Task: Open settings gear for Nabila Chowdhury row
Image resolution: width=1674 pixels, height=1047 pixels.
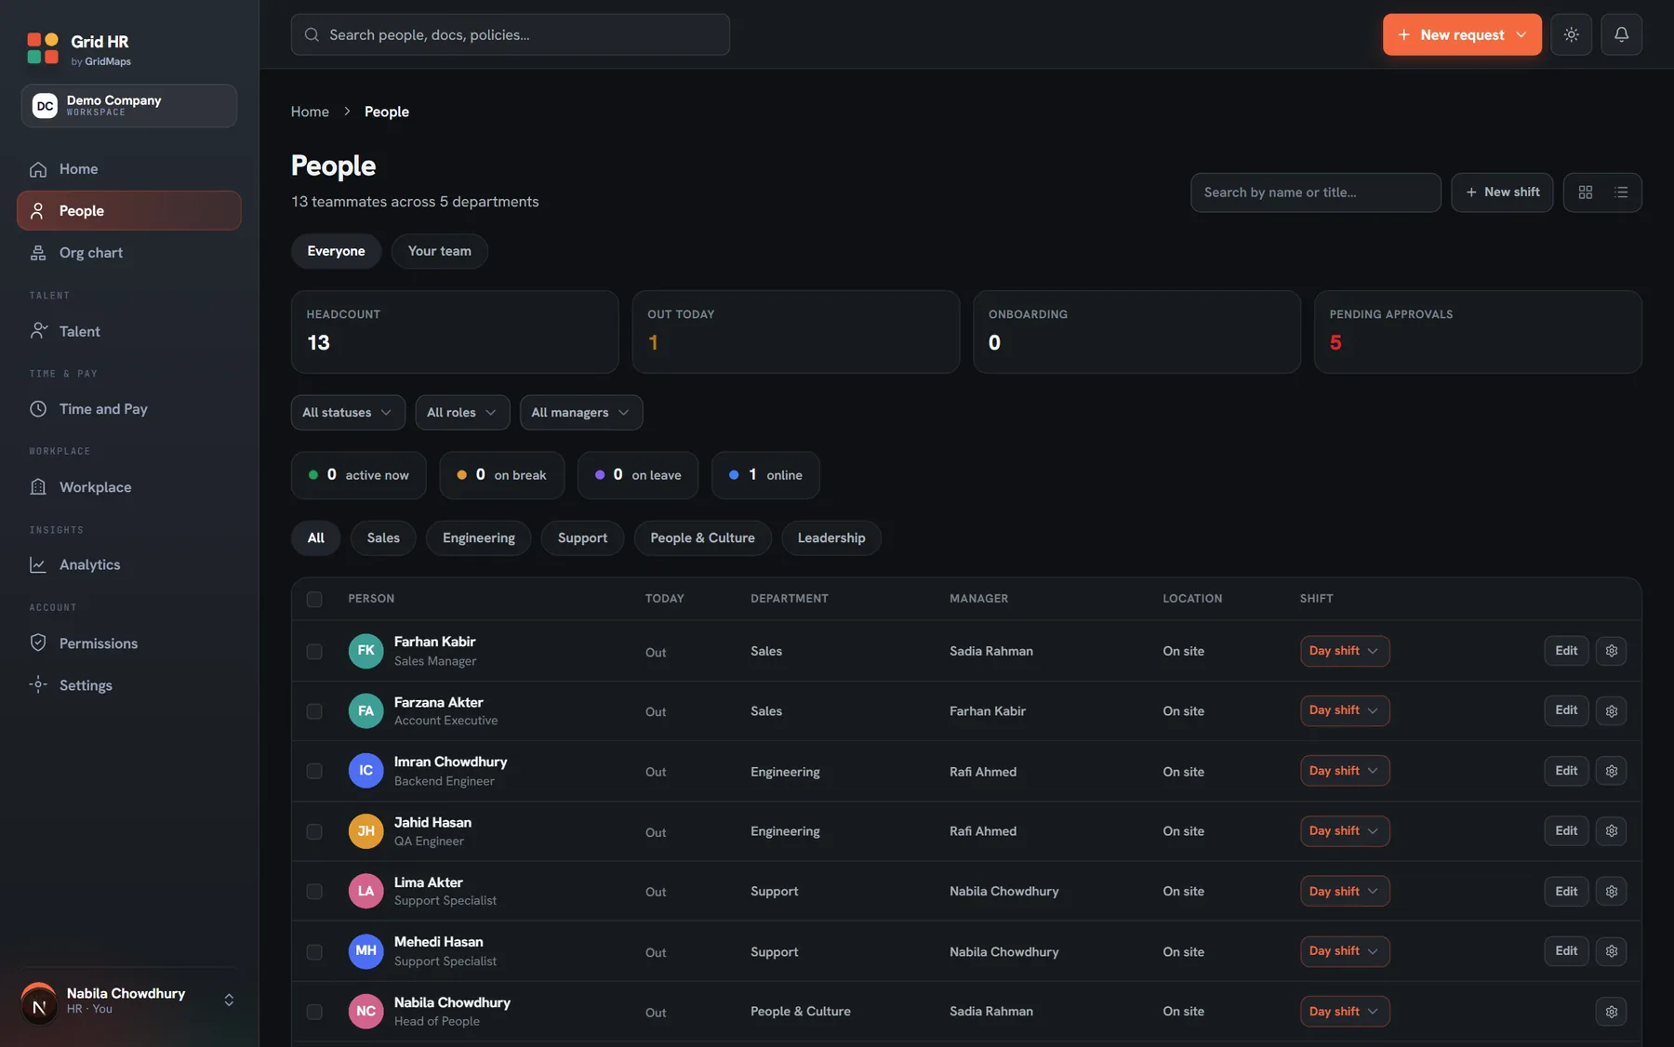Action: click(1611, 1012)
